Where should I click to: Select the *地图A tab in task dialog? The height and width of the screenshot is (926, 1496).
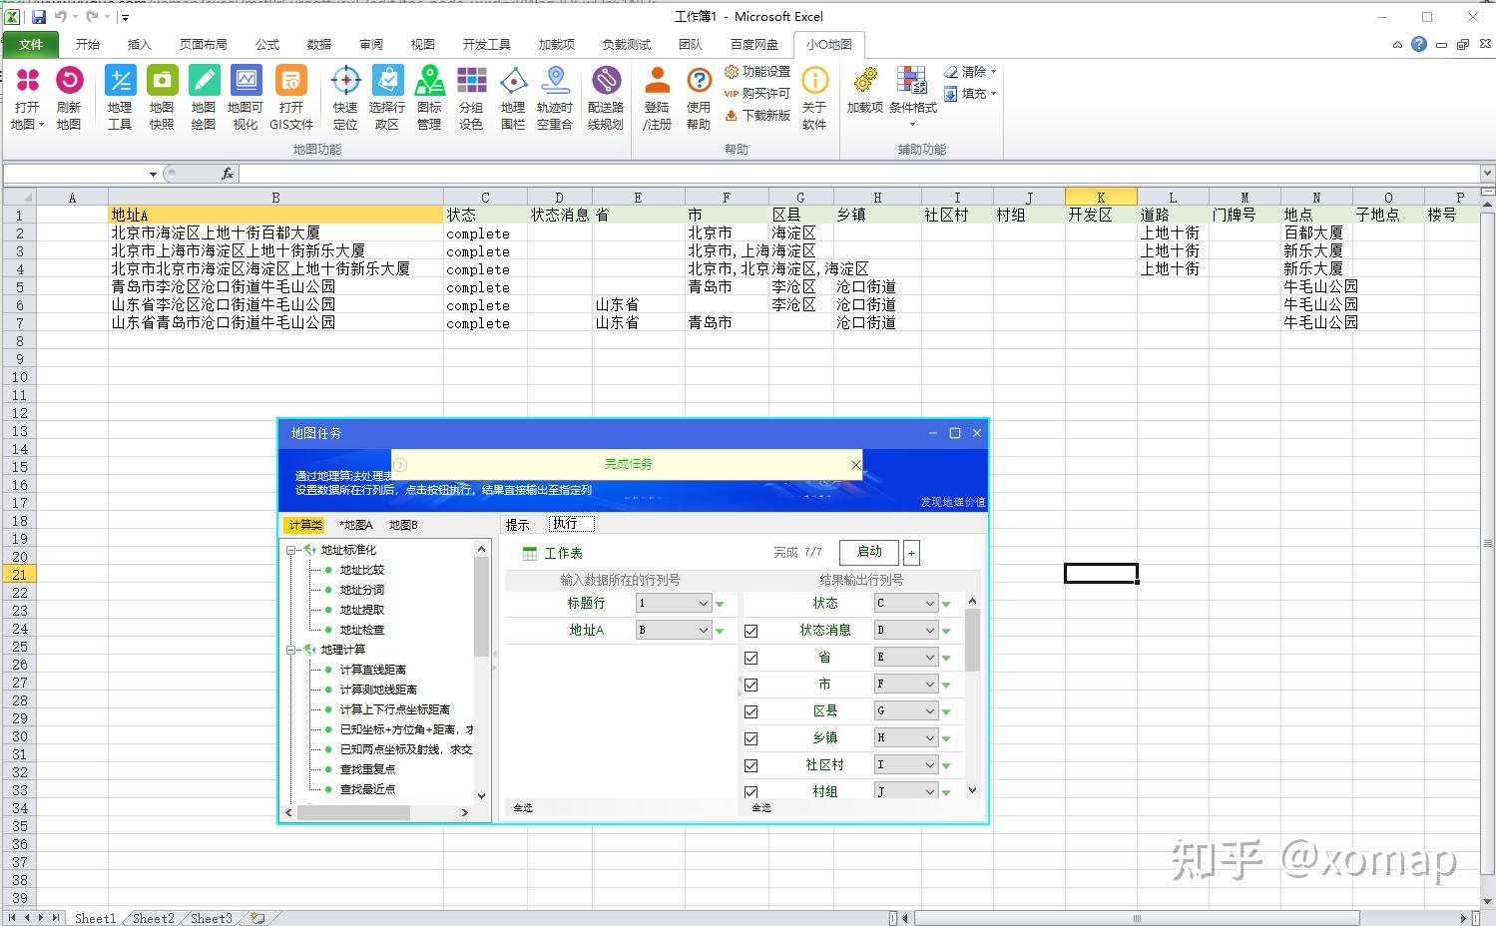click(356, 525)
